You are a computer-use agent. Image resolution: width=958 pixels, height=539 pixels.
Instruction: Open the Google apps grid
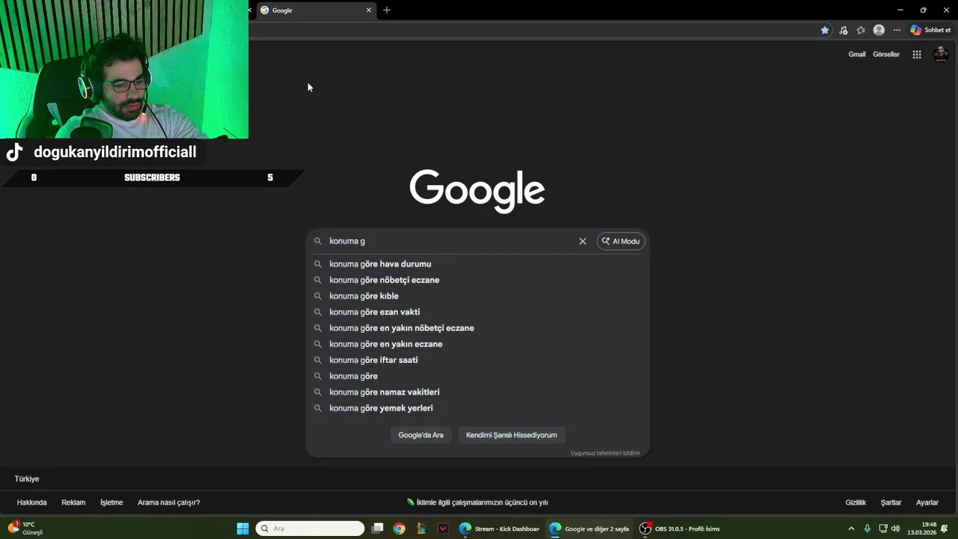(917, 54)
